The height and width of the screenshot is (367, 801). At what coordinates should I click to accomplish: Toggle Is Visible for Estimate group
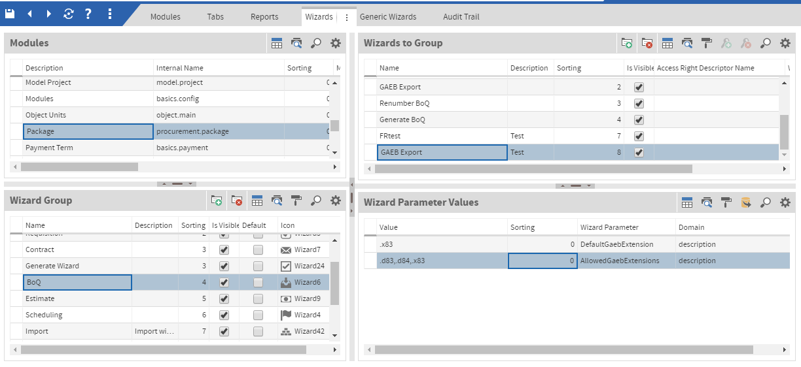click(x=224, y=298)
